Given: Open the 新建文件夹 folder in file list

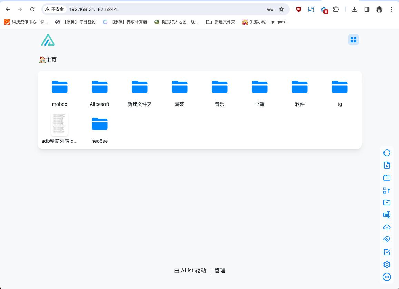Looking at the screenshot, I should click(x=139, y=93).
